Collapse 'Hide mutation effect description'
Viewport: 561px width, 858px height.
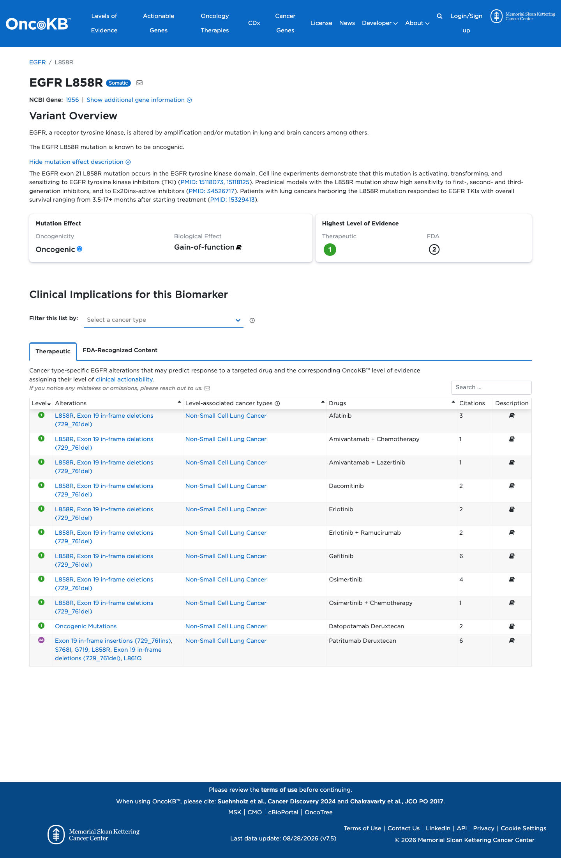point(80,162)
